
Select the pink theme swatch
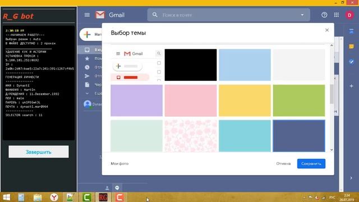[191, 100]
